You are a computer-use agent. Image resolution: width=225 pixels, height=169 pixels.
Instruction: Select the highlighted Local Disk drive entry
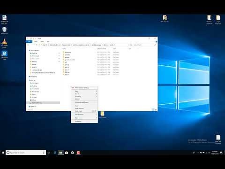(43, 103)
